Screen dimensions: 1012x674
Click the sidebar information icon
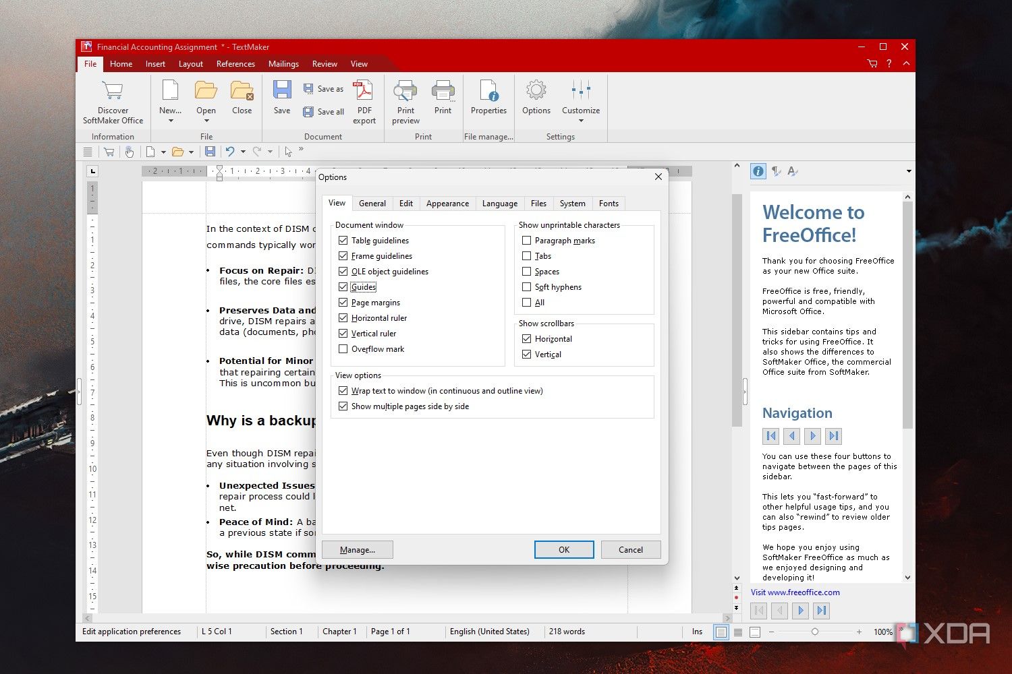(758, 171)
